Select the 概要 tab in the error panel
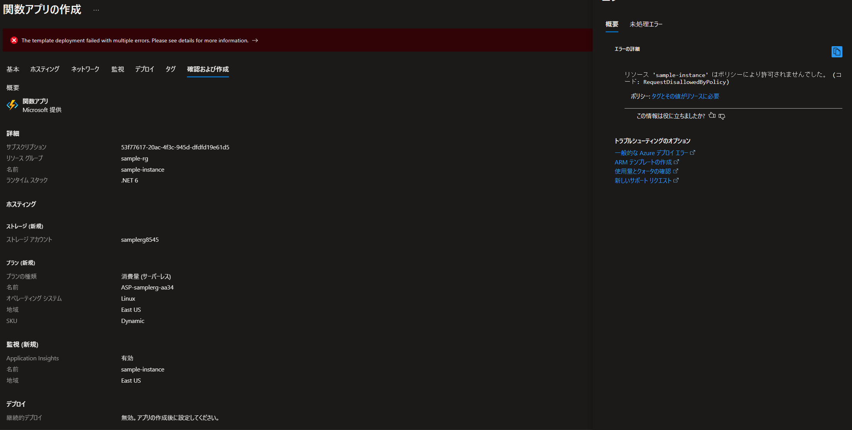This screenshot has height=430, width=852. coord(612,24)
